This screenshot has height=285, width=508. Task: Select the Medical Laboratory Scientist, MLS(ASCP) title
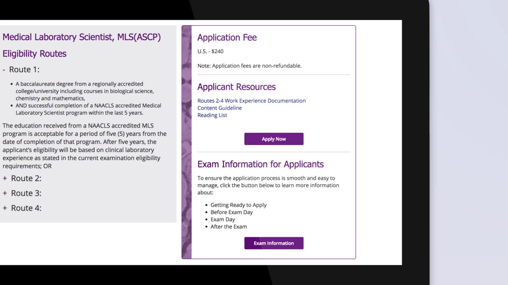click(82, 37)
